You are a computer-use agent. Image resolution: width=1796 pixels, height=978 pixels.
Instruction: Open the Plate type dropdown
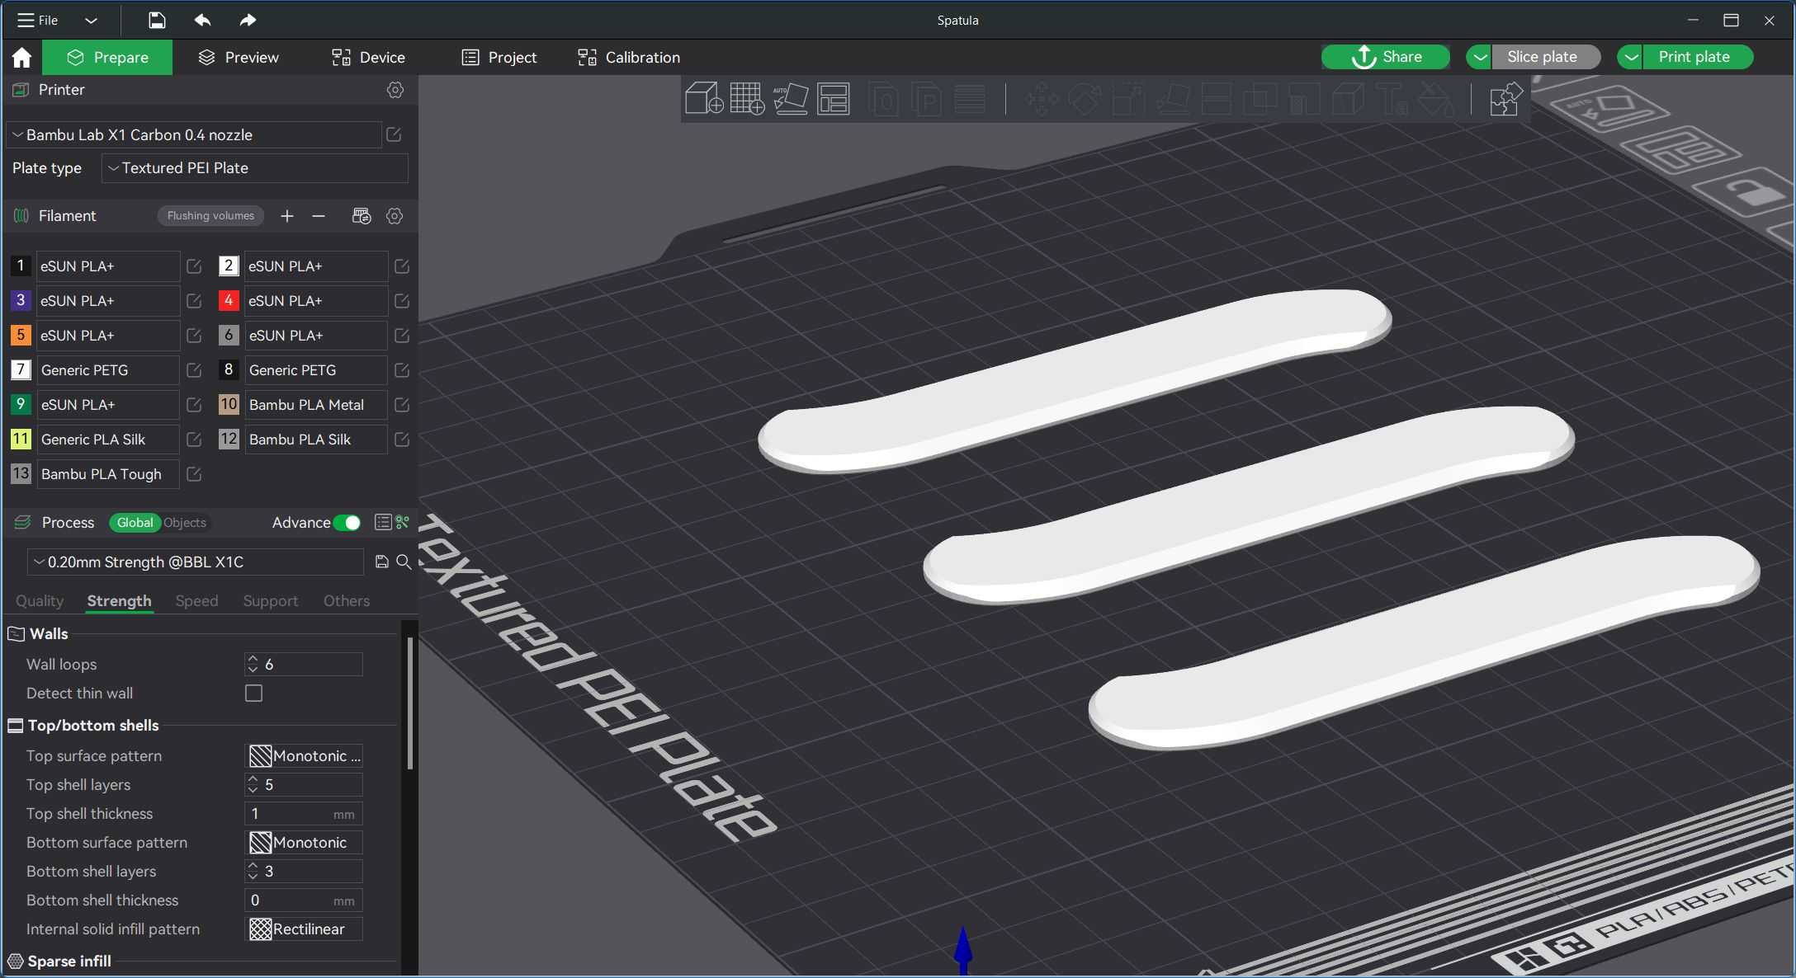coord(255,168)
